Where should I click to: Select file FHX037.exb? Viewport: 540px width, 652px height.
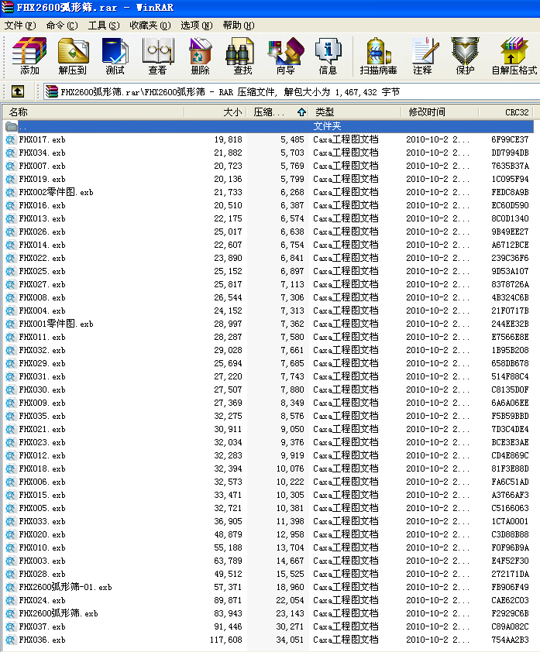(42, 627)
